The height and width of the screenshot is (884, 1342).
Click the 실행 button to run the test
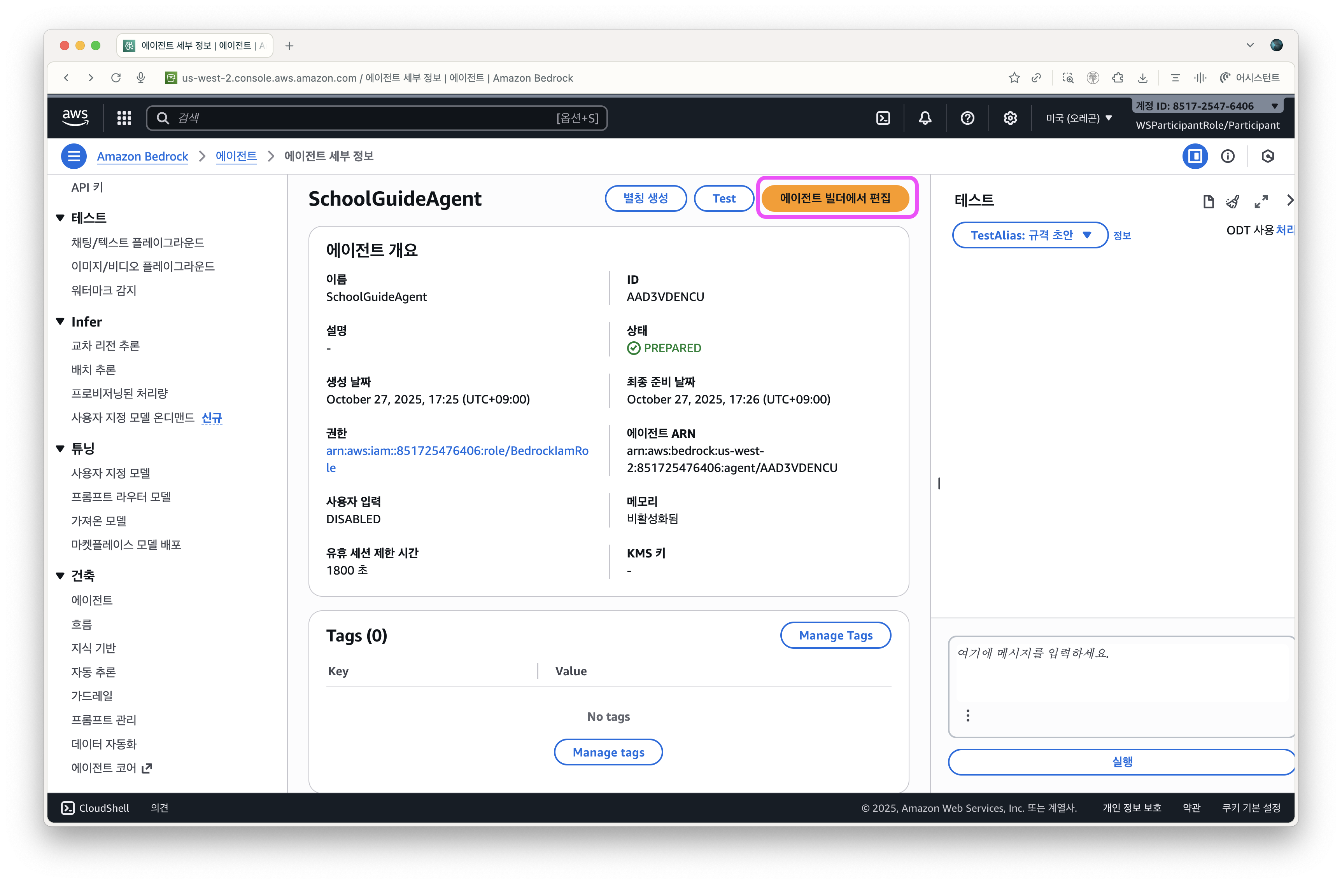(x=1121, y=762)
